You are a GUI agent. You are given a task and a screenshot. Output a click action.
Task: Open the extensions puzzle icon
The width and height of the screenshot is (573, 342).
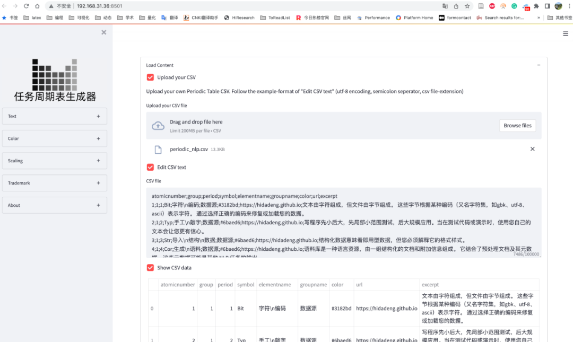536,6
